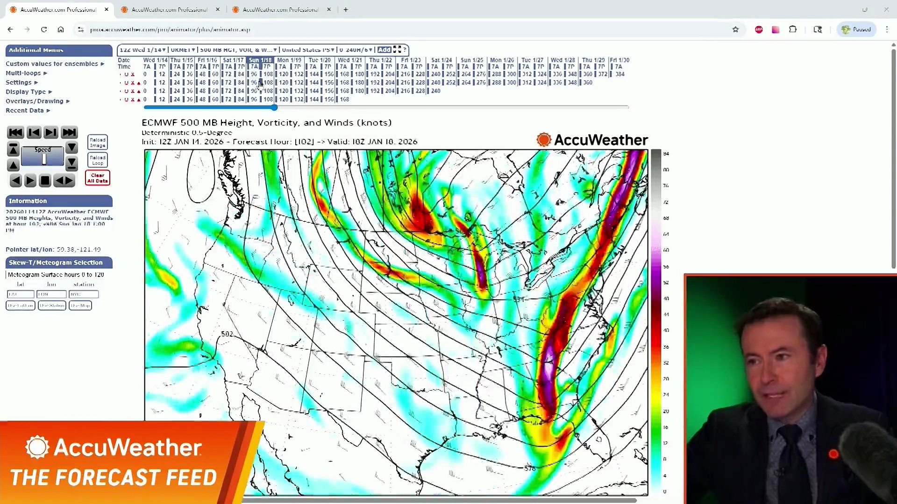Open the 500 MB HGT, VOR & Winds dropdown

(x=237, y=50)
